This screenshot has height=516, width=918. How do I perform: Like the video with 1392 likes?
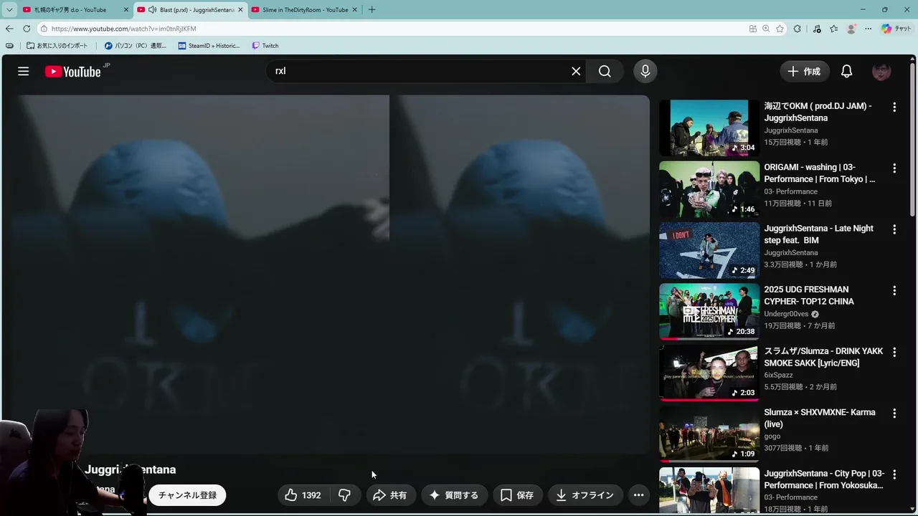303,495
